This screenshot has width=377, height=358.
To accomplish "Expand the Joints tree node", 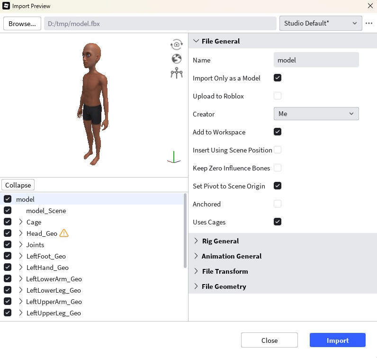I will coord(21,245).
